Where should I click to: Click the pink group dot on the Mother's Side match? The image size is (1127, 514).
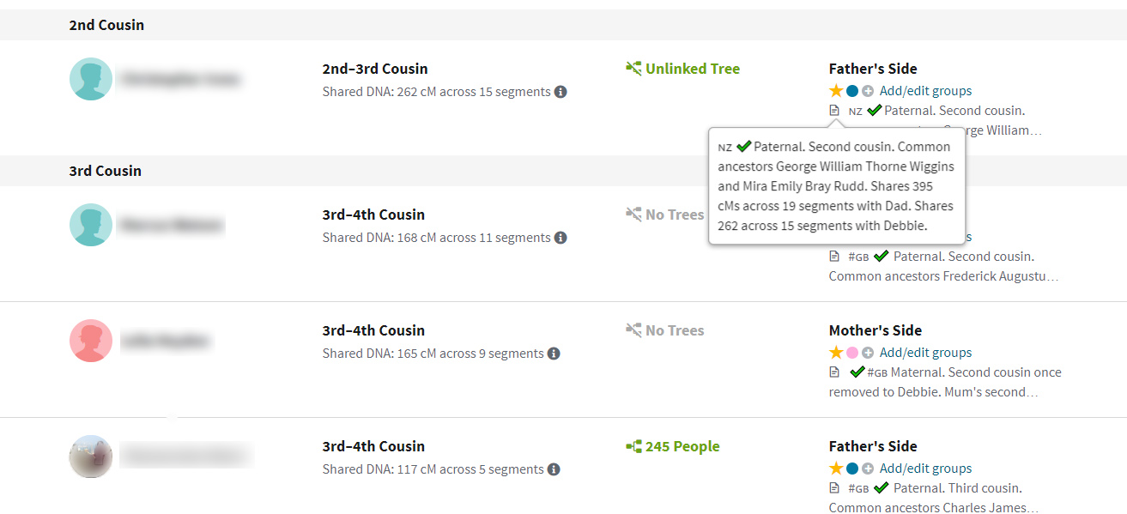pyautogui.click(x=852, y=353)
